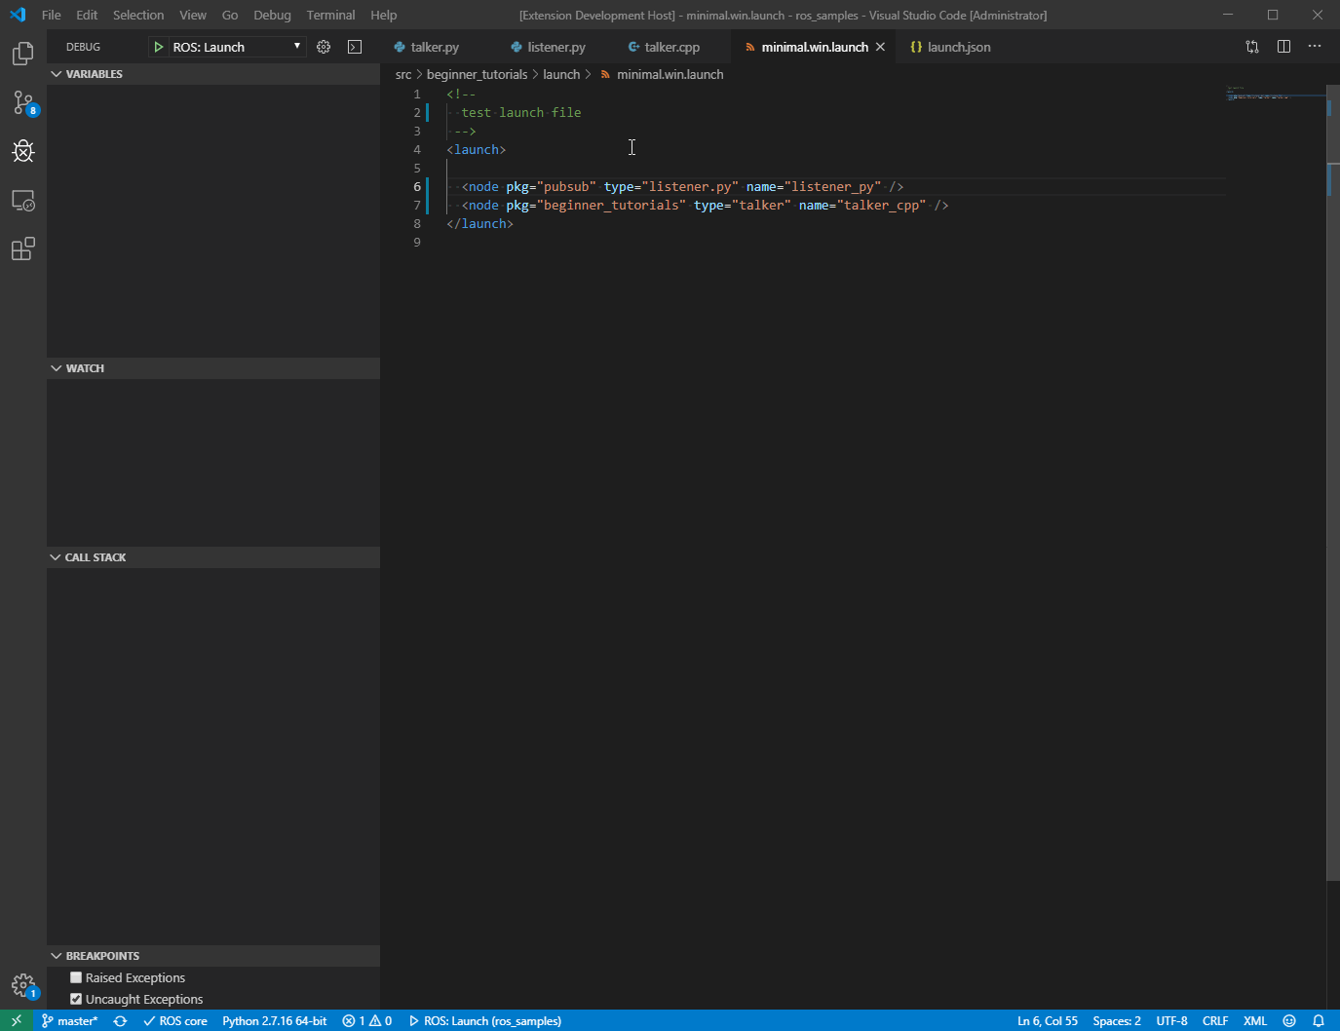Viewport: 1340px width, 1031px height.
Task: Click the Split Editor icon
Action: (1283, 46)
